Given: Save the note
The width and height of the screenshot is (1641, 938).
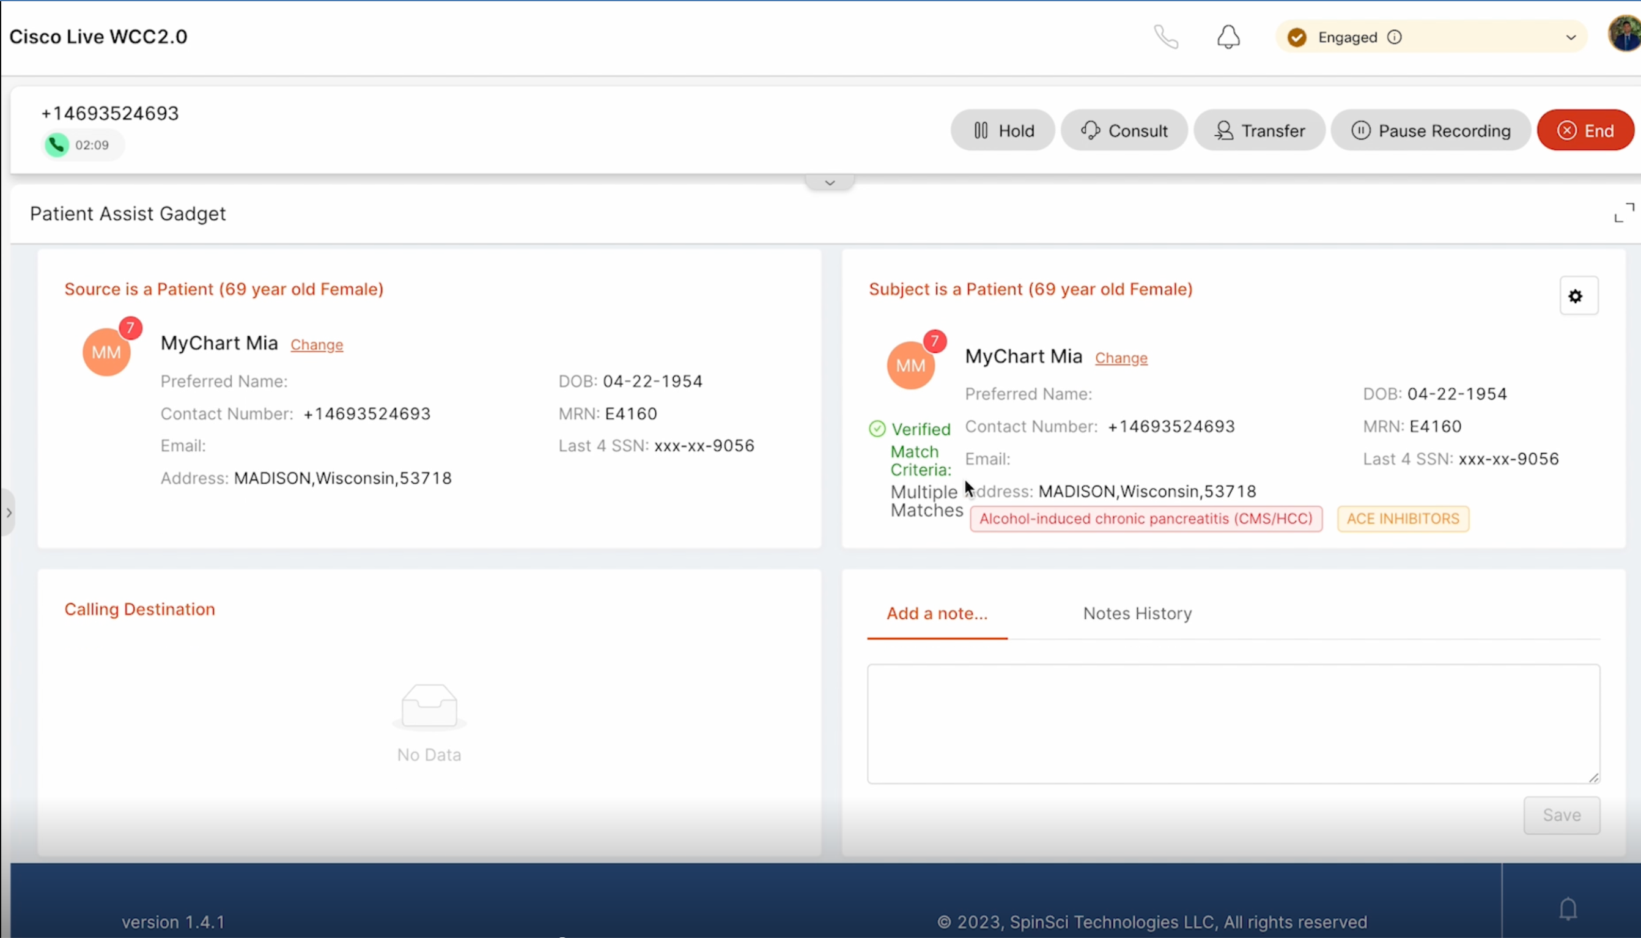Looking at the screenshot, I should [x=1561, y=815].
